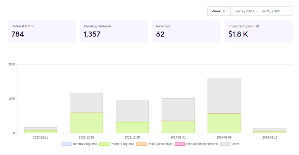Screen dimensions: 299x155
Task: Select green segment of the 2024-01-01 bar
Action: click(178, 127)
